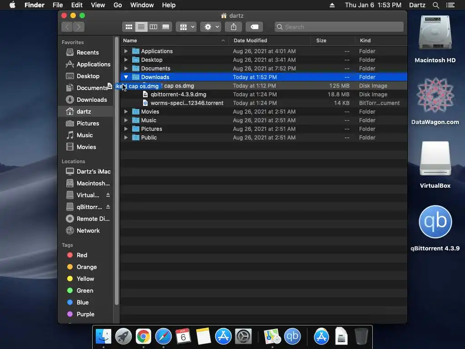465x349 pixels.
Task: Open the File menu
Action: (58, 5)
